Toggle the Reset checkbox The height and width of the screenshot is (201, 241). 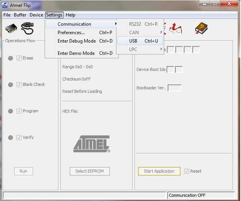[x=186, y=171]
